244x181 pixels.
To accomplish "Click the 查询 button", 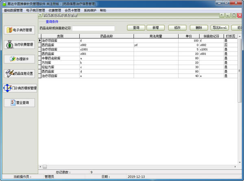I will tap(136, 28).
